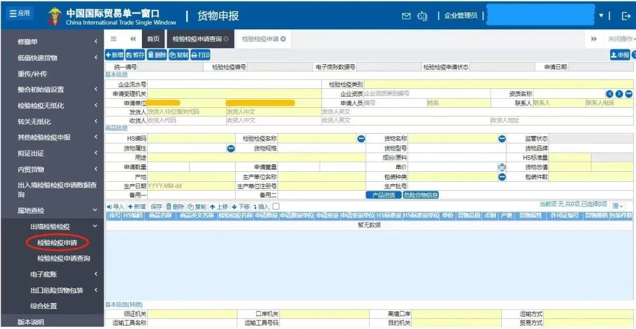Open the robot assistant icon in header
Screen dimensions: 636x329
pyautogui.click(x=422, y=16)
